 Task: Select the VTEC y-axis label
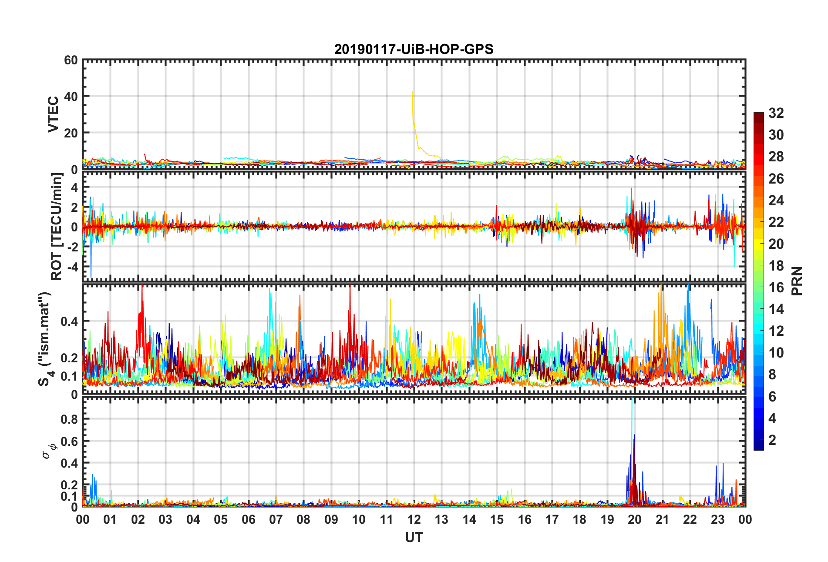click(53, 114)
